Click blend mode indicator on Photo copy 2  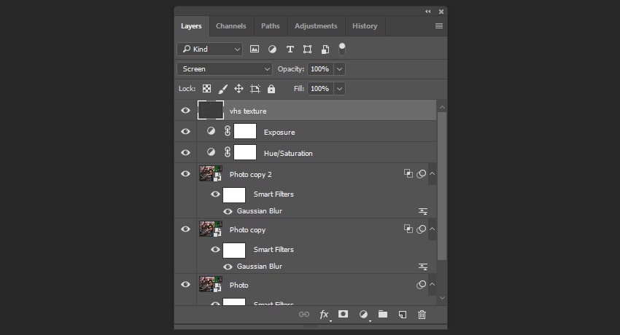pos(408,173)
